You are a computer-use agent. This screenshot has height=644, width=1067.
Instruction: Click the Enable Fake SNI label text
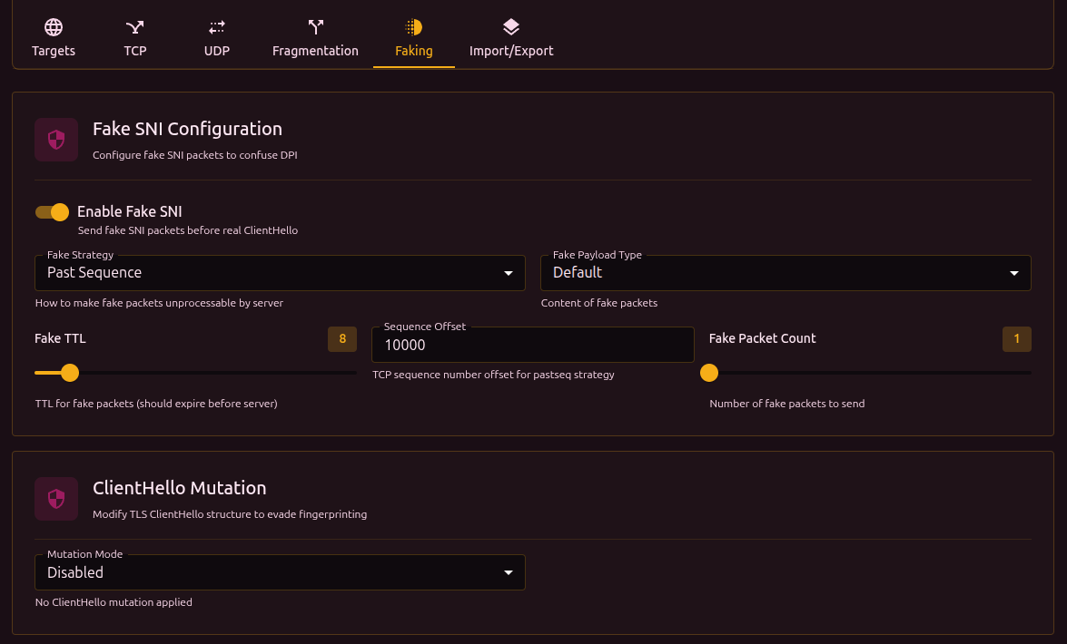(130, 211)
